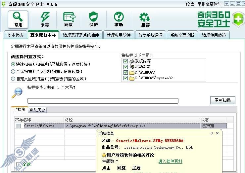
Task: Toggle the 全选 select-all checkbox
Action: tap(18, 164)
